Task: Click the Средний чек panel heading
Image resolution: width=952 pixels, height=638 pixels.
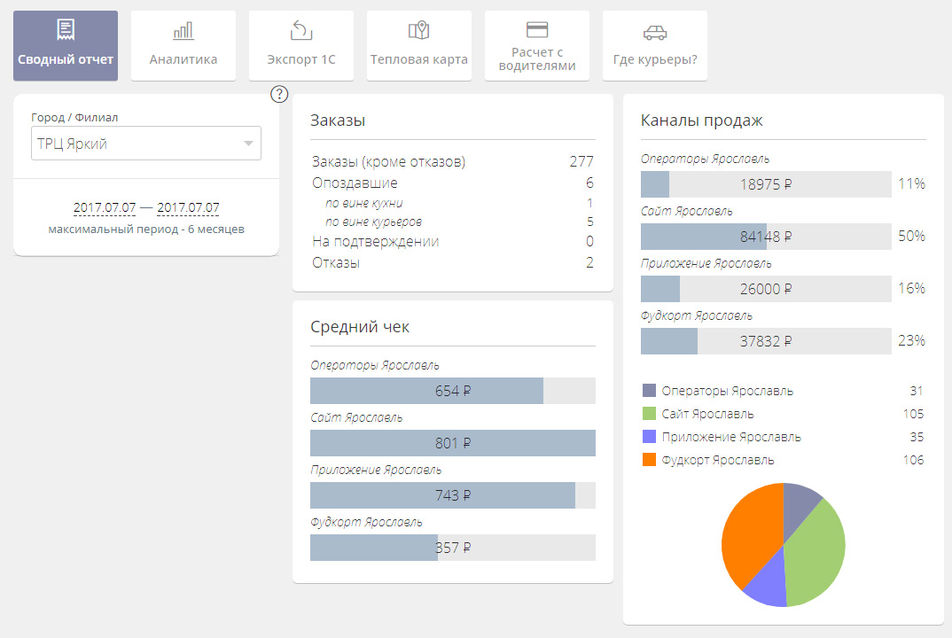Action: [359, 327]
